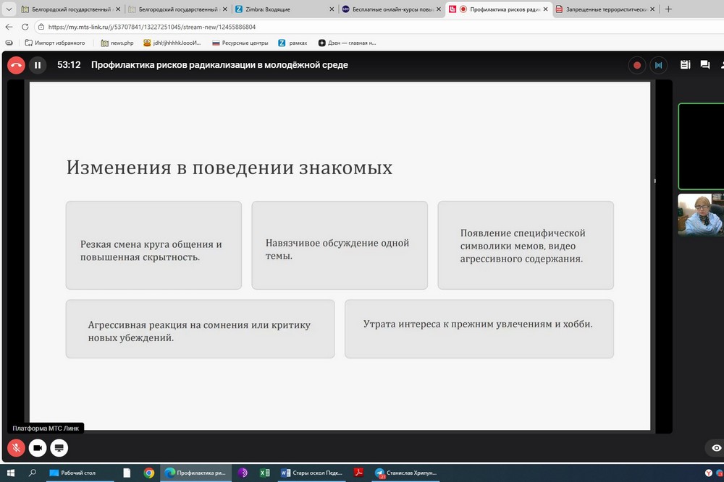Screen dimensions: 724x482
Task: Open a new browser tab
Action: [668, 9]
